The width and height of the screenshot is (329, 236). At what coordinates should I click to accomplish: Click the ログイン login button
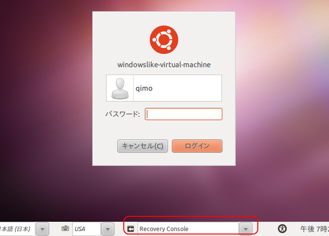(x=197, y=146)
